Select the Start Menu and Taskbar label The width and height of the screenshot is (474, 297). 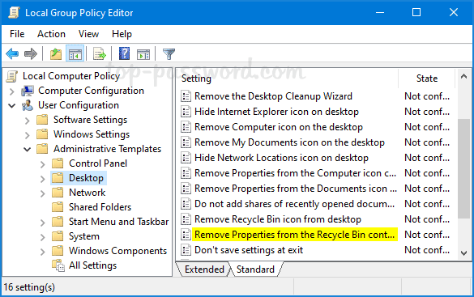click(x=118, y=222)
